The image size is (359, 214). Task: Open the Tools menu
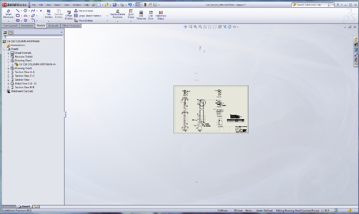coord(67,5)
